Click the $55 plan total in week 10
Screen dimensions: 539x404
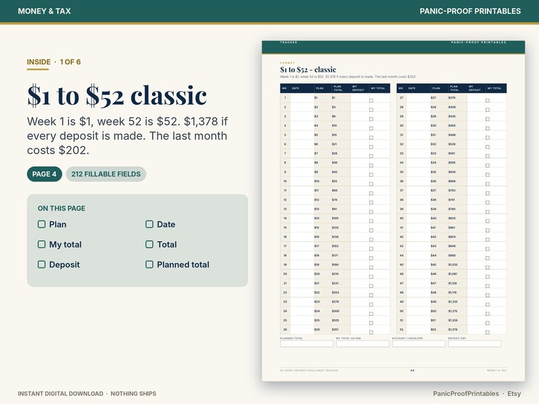[335, 181]
